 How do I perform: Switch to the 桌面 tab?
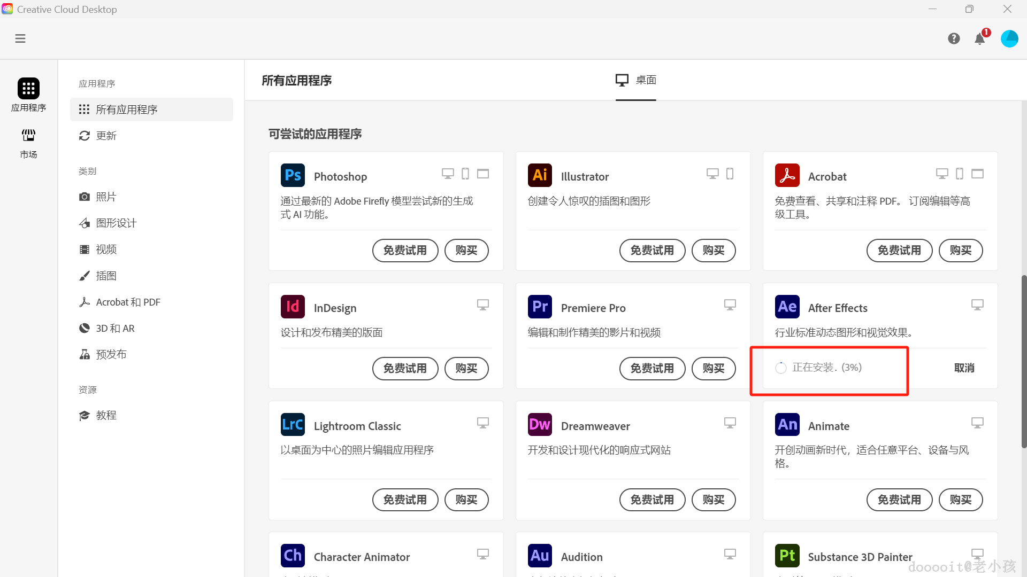[x=635, y=80]
